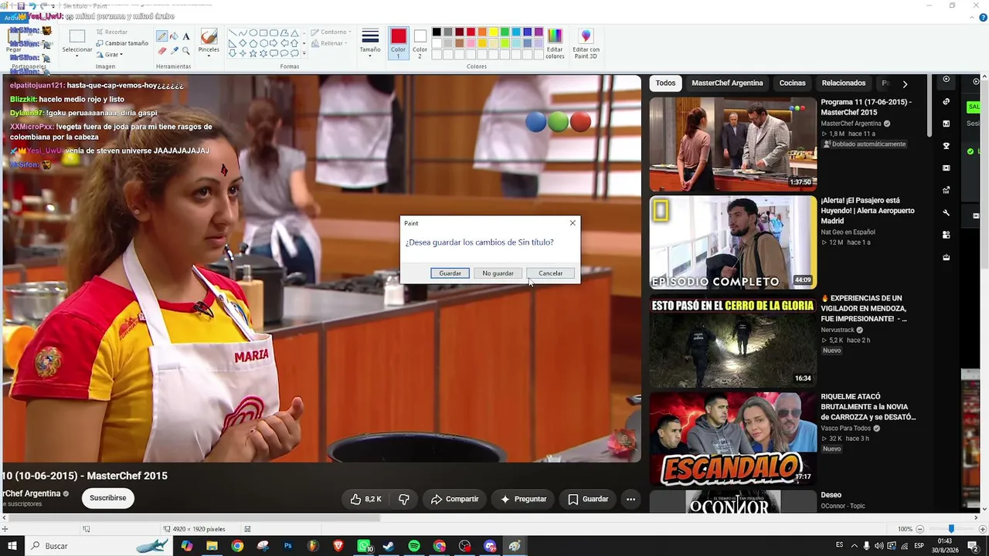Expand the Rellenar fill dropdown

[x=329, y=43]
